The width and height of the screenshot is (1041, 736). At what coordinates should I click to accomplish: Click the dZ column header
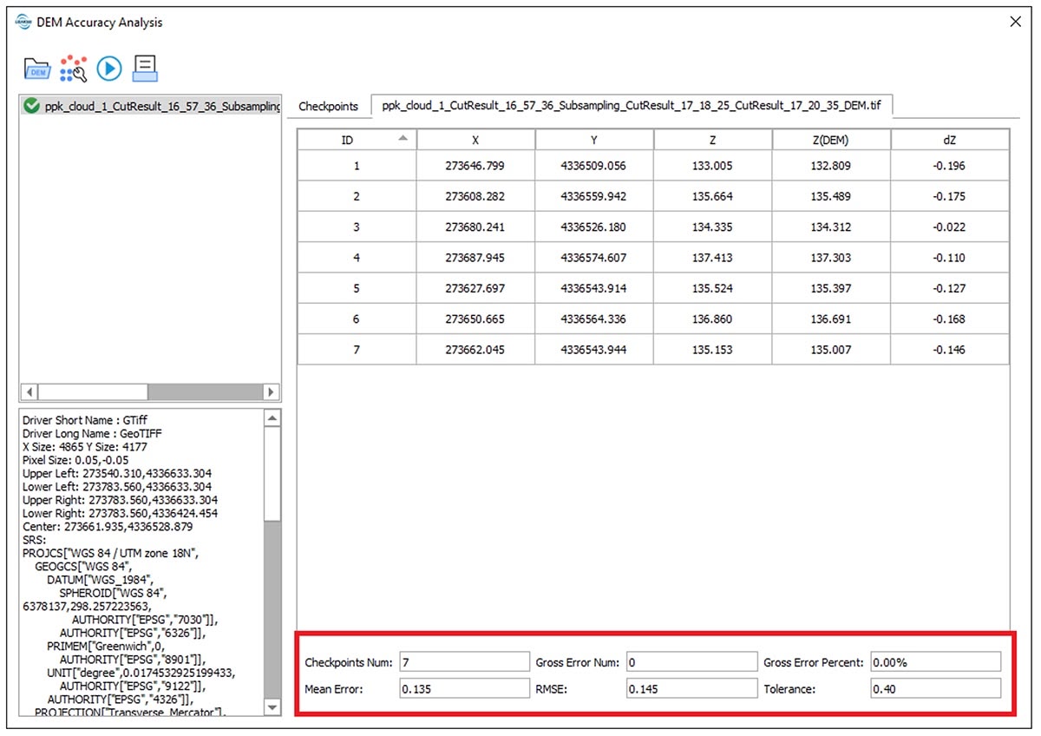click(949, 140)
